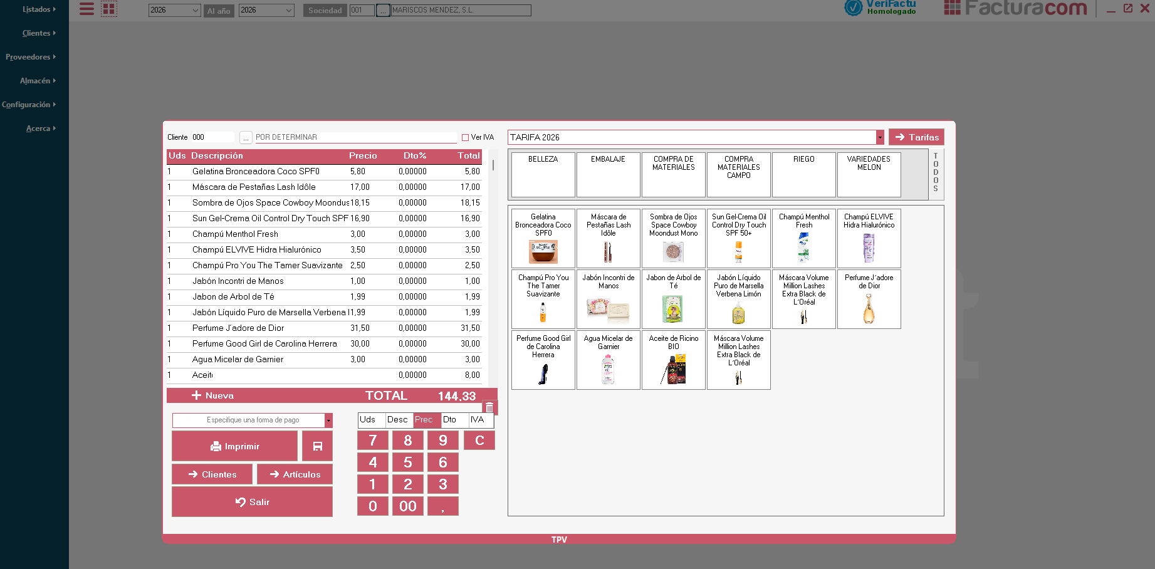Open the year dropdown right of 'Al año'
Screen dimensions: 1155x569
266,10
